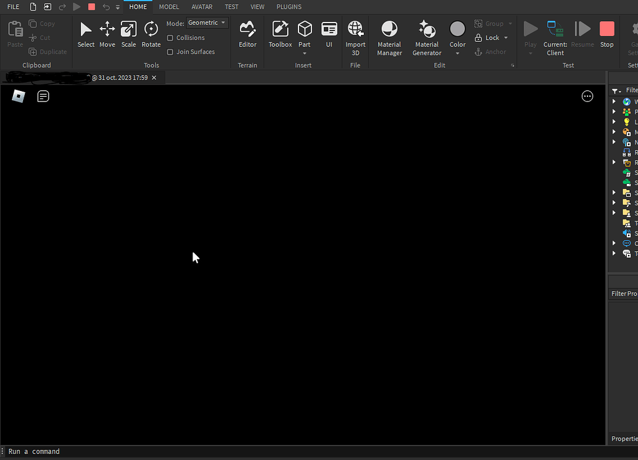The image size is (638, 460).
Task: Open the Mode dropdown set to Geometric
Action: tap(206, 22)
